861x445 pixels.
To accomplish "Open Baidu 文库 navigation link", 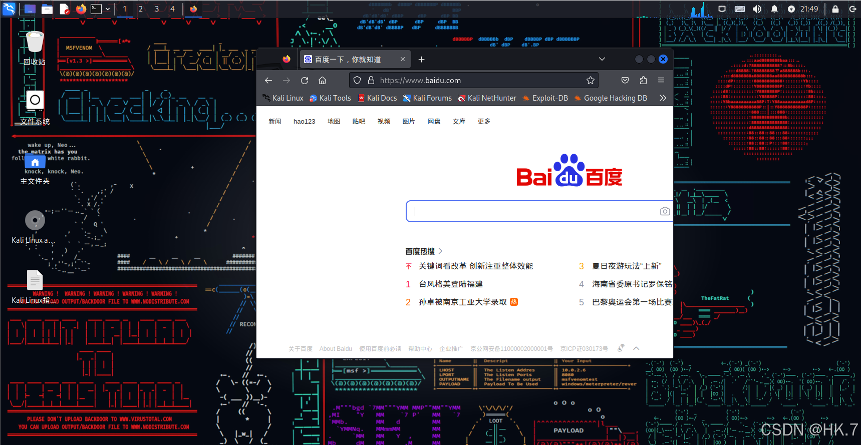I will coord(459,122).
